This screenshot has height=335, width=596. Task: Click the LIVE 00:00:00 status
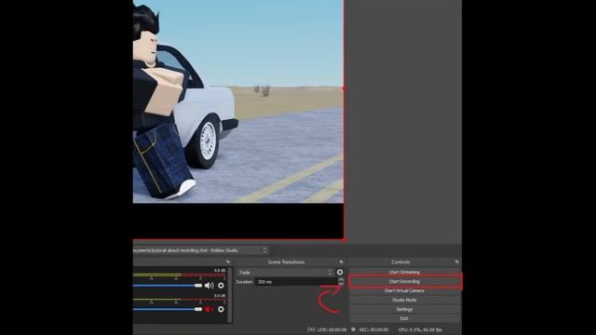(x=332, y=329)
